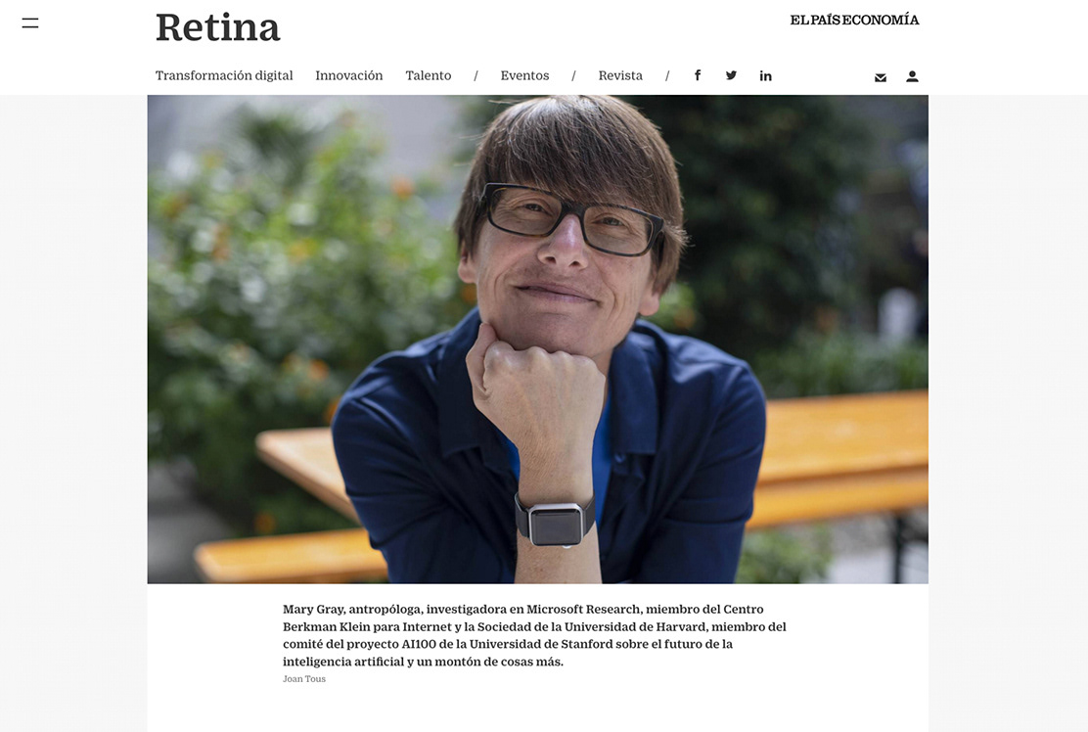Share the article on Facebook
This screenshot has height=732, width=1088.
[x=698, y=75]
